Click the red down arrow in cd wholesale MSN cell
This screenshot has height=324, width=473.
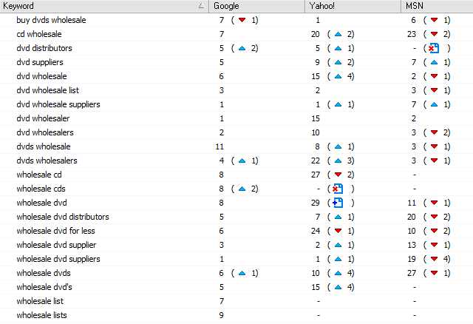coord(434,34)
